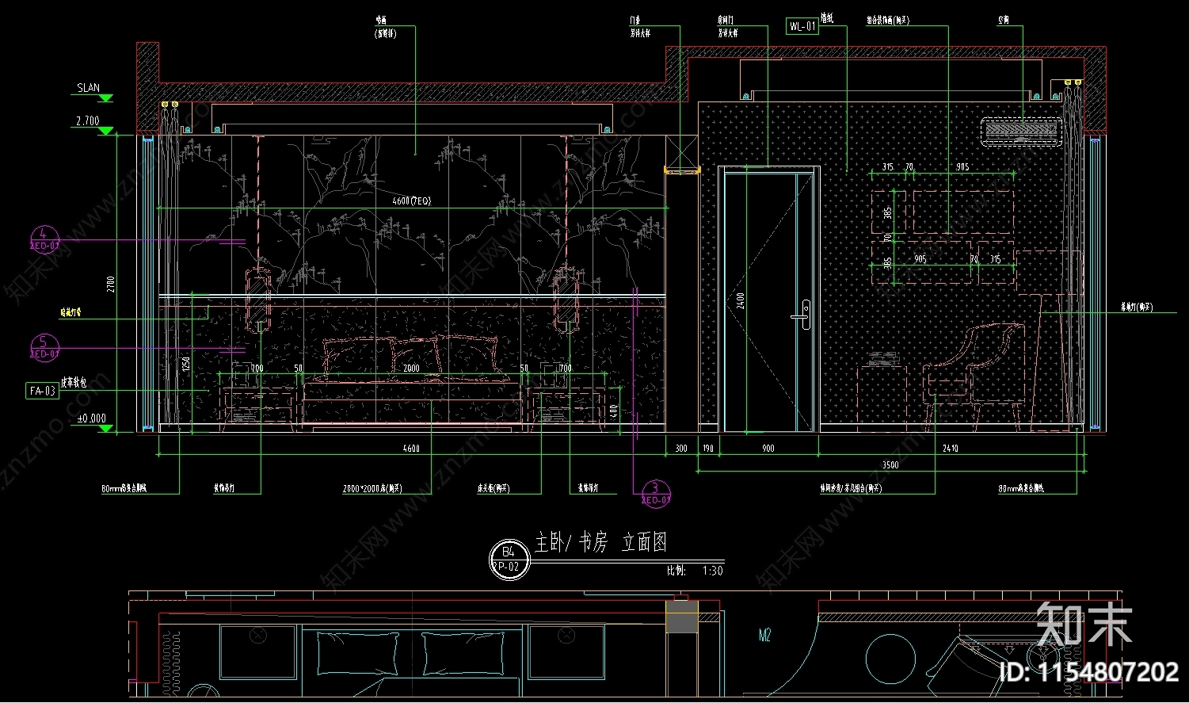Click the 2.700 ceiling elevation mark
Image resolution: width=1189 pixels, height=703 pixels.
pyautogui.click(x=88, y=121)
